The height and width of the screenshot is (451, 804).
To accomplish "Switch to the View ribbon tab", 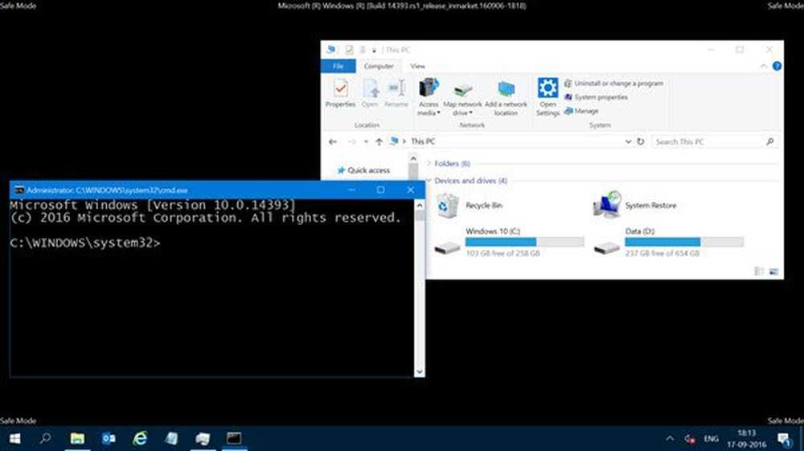I will (417, 66).
